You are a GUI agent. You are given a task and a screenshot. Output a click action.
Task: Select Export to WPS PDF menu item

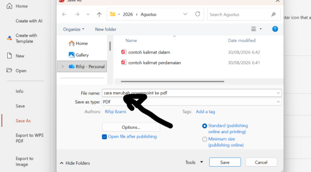pyautogui.click(x=30, y=138)
